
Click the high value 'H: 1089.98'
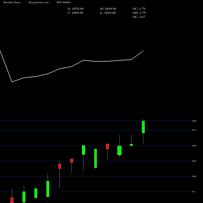pyautogui.click(x=108, y=9)
